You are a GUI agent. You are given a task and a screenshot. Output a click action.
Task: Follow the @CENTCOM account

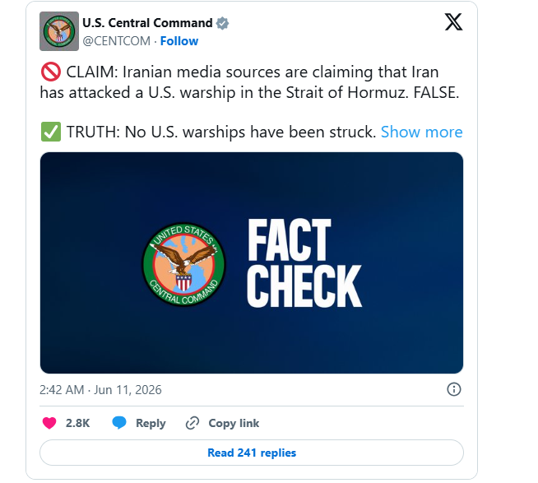click(179, 41)
